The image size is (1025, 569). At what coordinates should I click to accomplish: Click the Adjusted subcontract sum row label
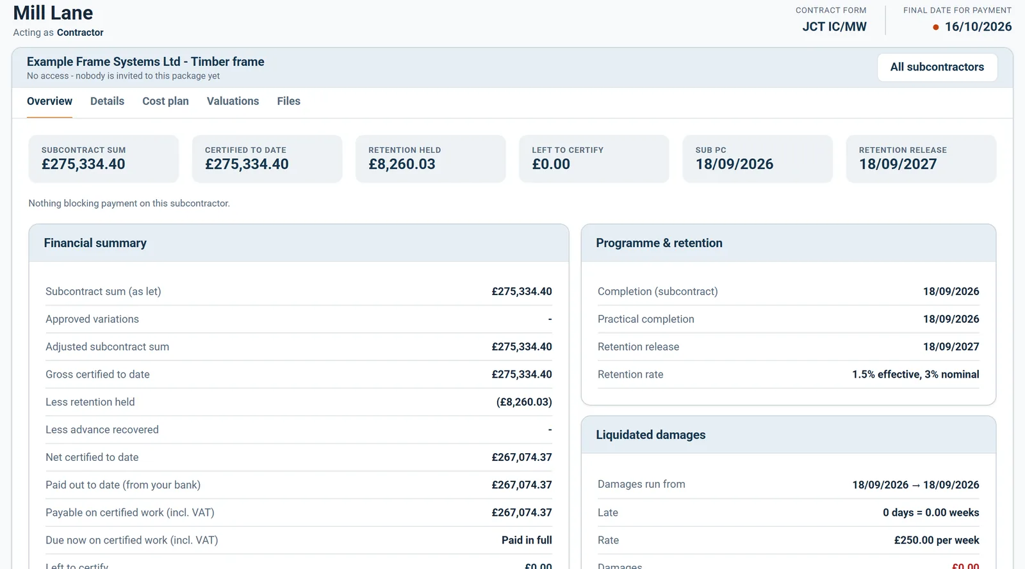tap(107, 347)
